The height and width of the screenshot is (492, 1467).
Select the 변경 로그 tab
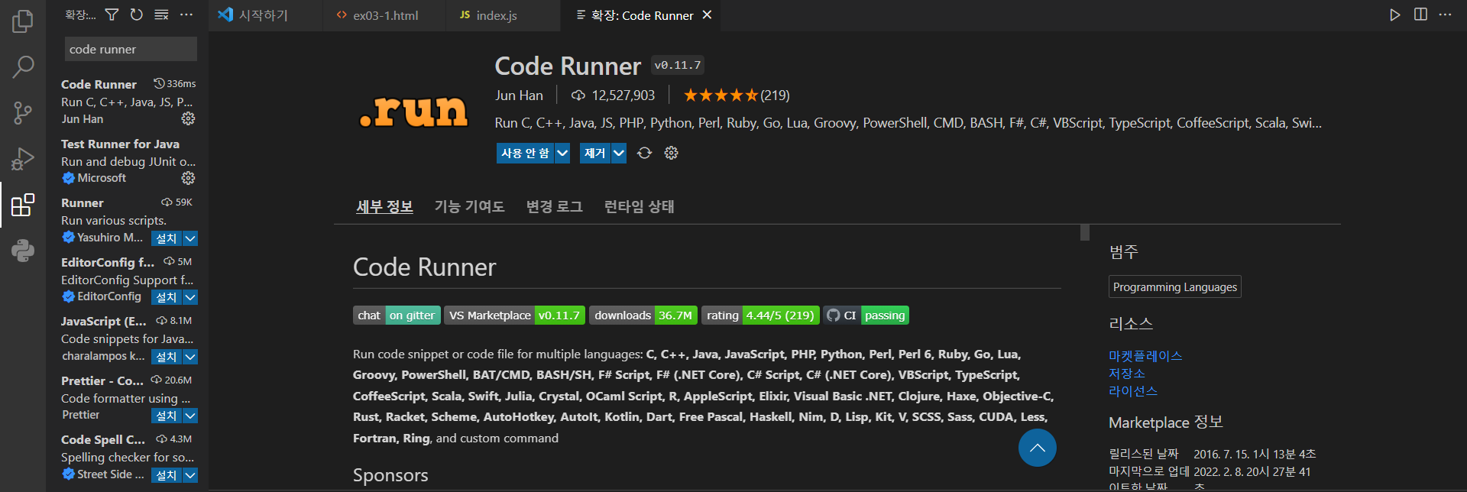554,206
